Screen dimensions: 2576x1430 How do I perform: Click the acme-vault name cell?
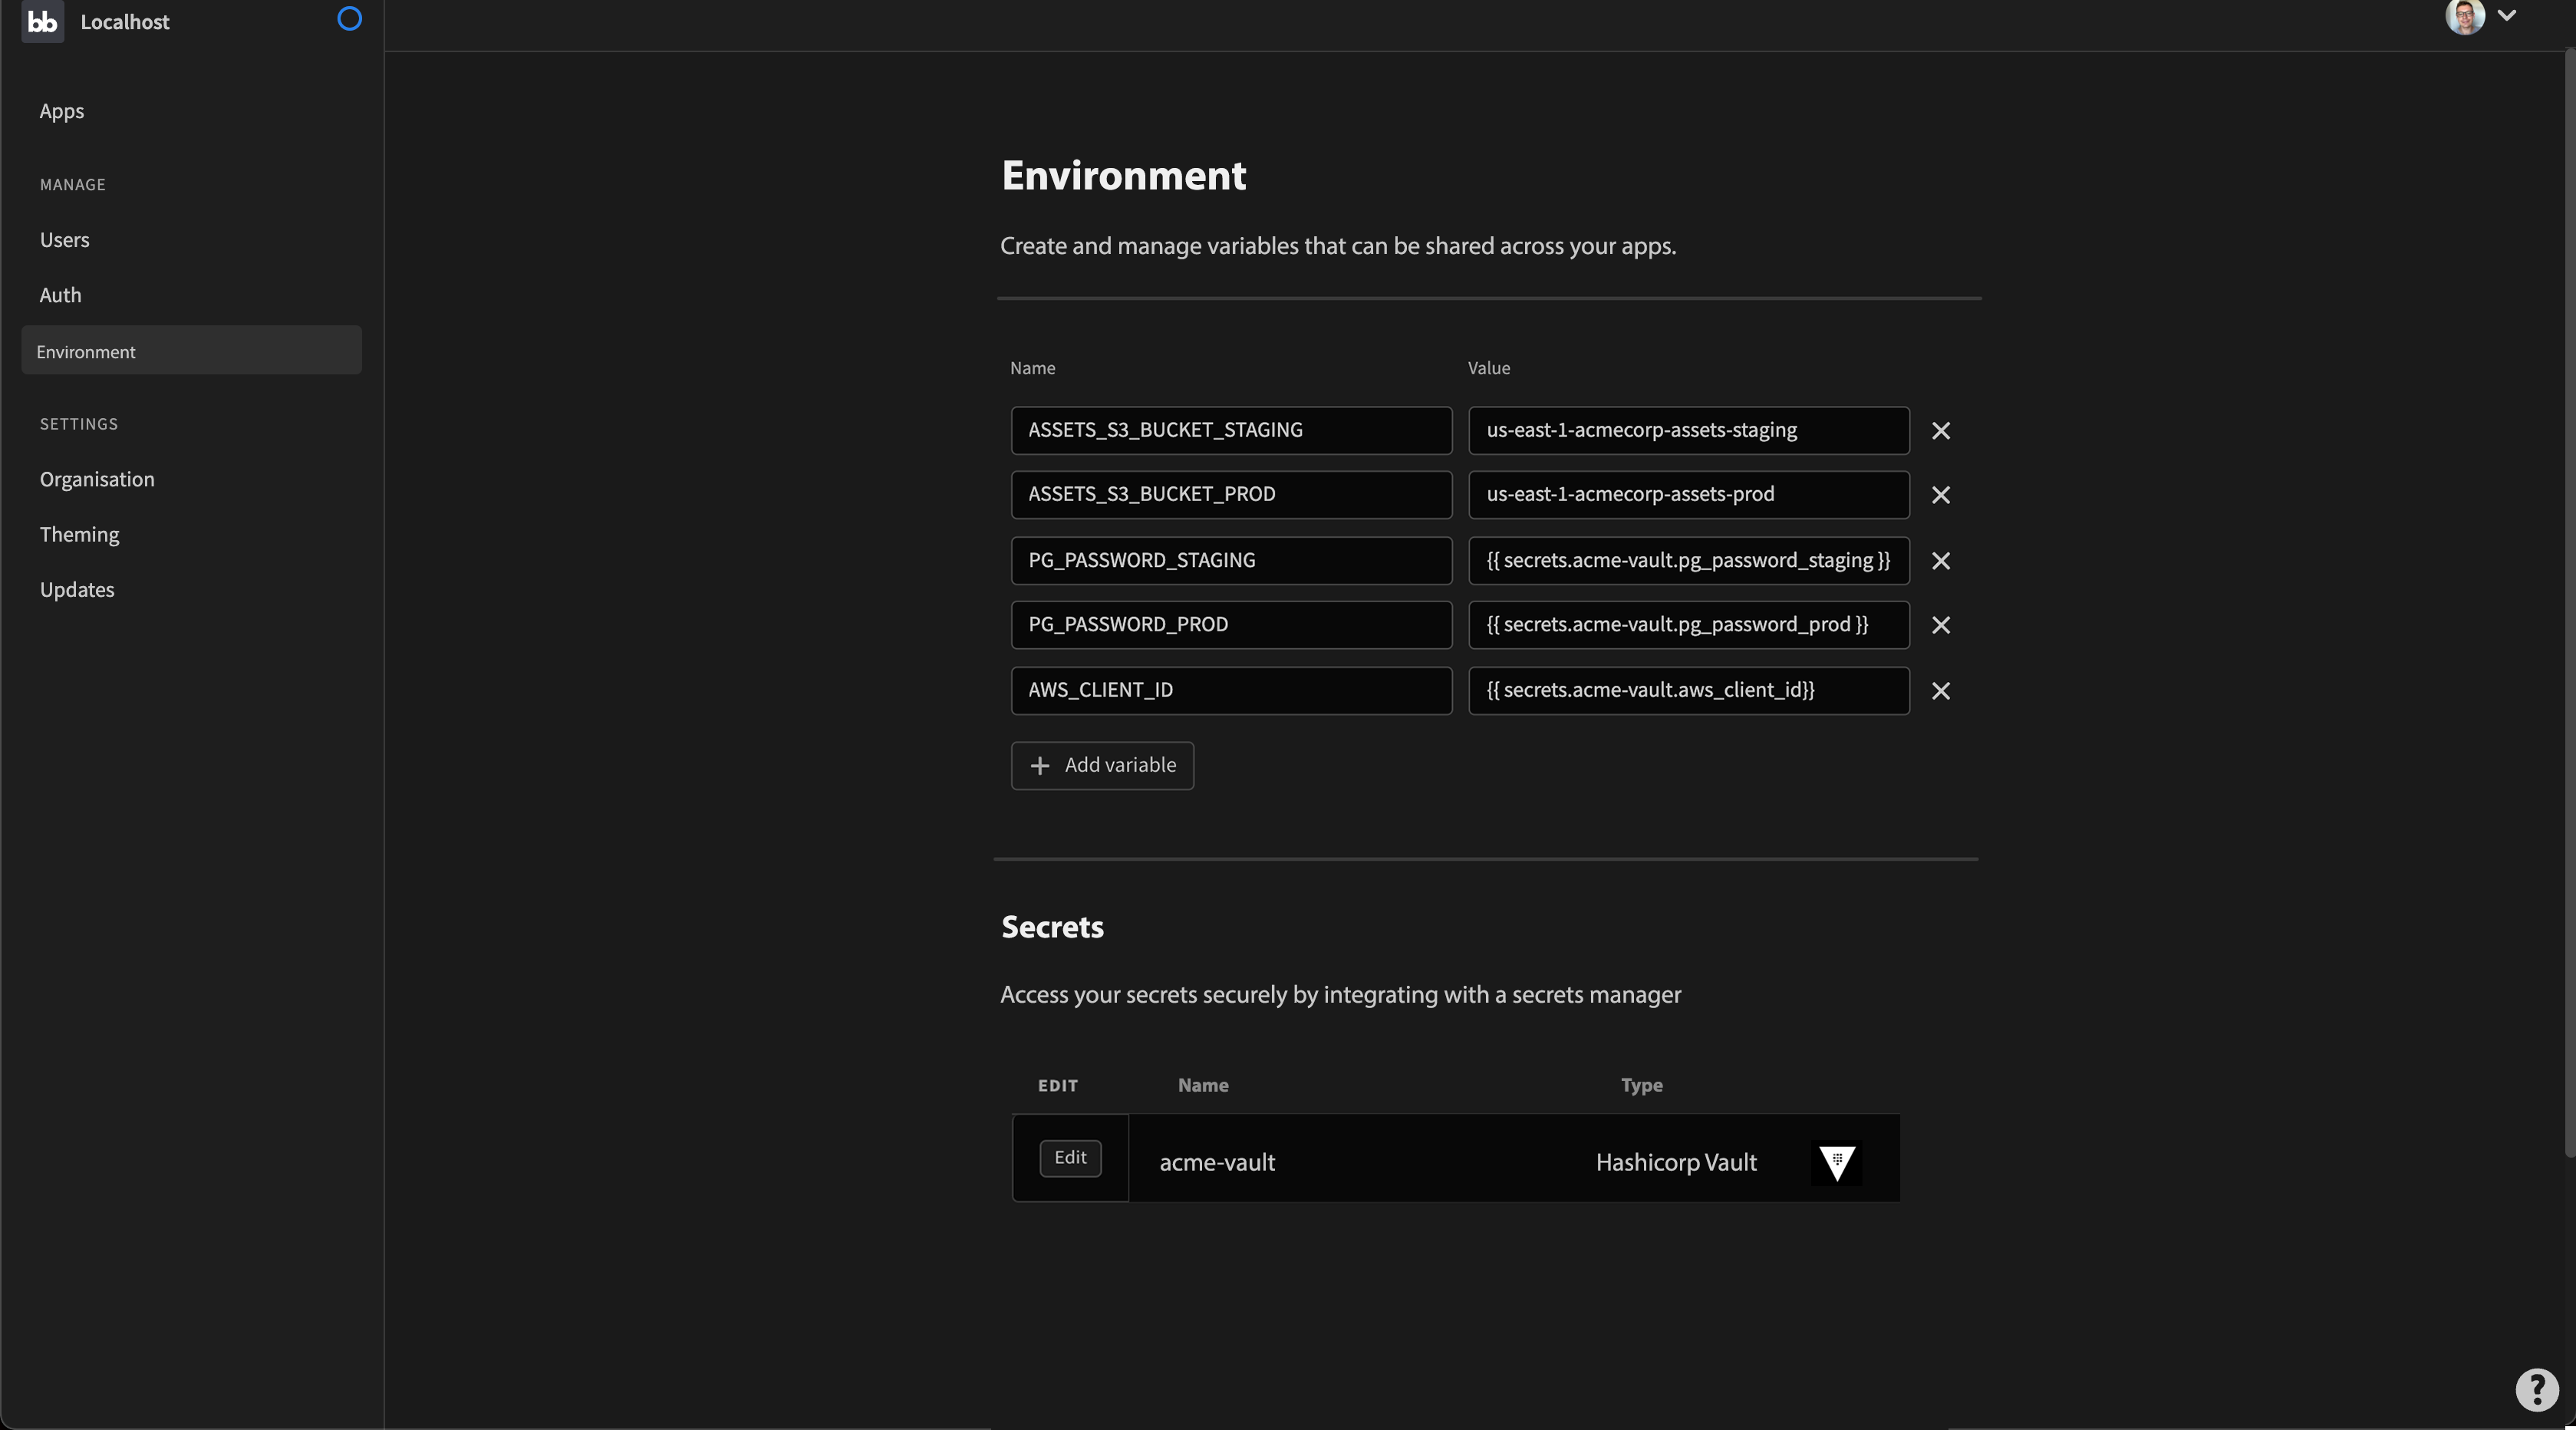point(1217,1162)
